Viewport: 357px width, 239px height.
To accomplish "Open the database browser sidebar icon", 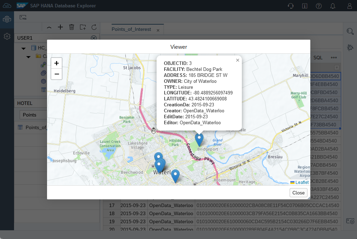I will [7, 20].
